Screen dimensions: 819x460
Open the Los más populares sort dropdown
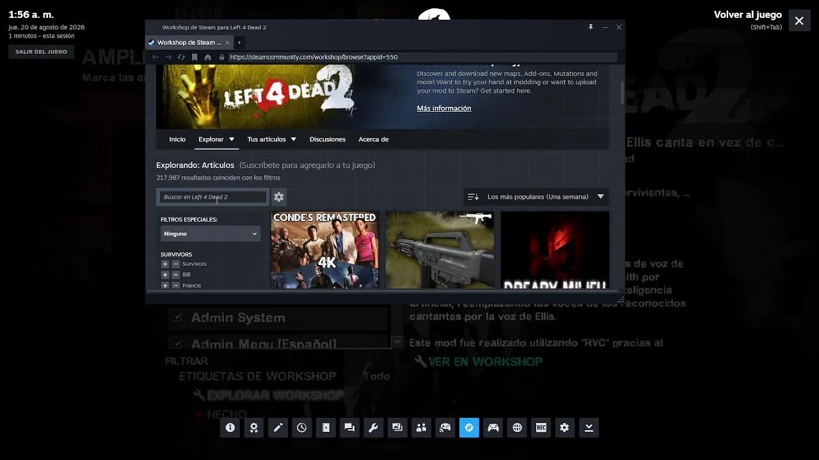click(536, 197)
